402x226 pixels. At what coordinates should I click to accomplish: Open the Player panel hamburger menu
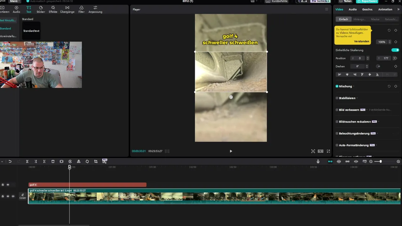[x=327, y=9]
